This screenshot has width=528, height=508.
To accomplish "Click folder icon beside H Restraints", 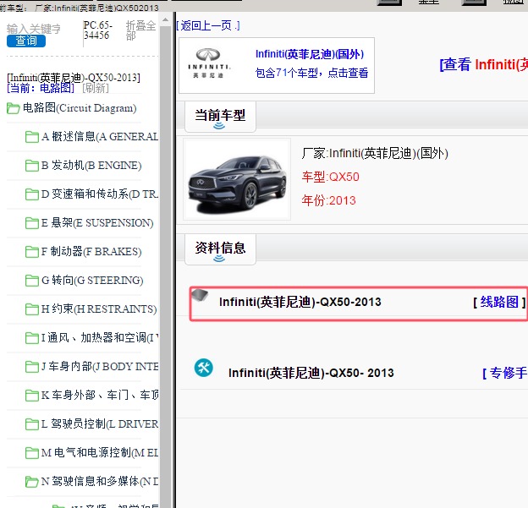I will (x=32, y=309).
